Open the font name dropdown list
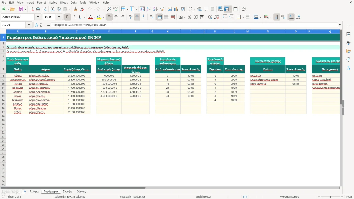The image size is (354, 199). point(38,17)
